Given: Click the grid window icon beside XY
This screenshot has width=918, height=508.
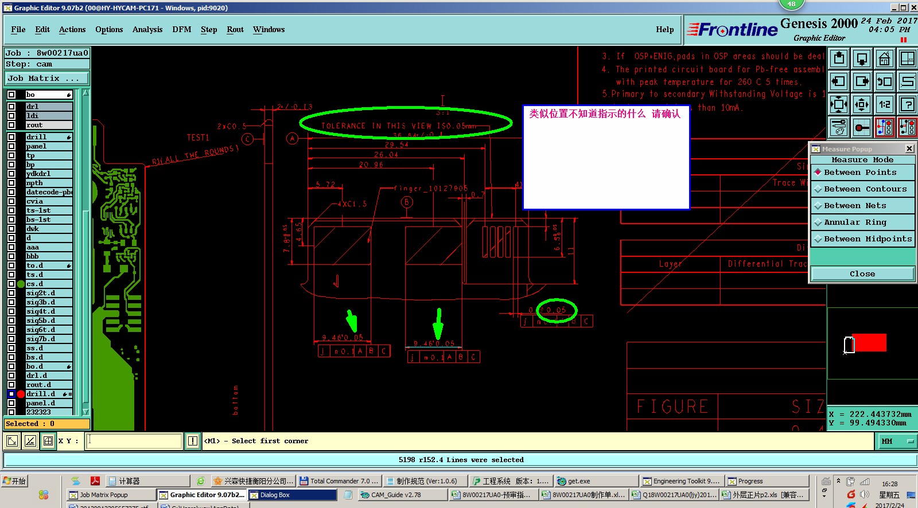Looking at the screenshot, I should point(48,441).
